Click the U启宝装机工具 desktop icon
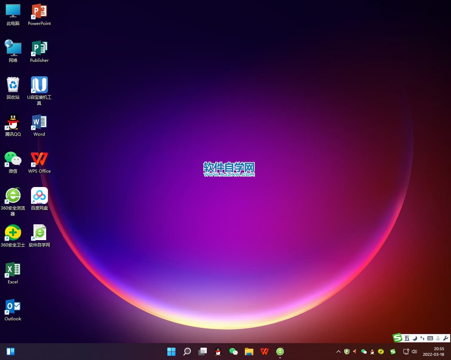The image size is (451, 360). point(39,85)
